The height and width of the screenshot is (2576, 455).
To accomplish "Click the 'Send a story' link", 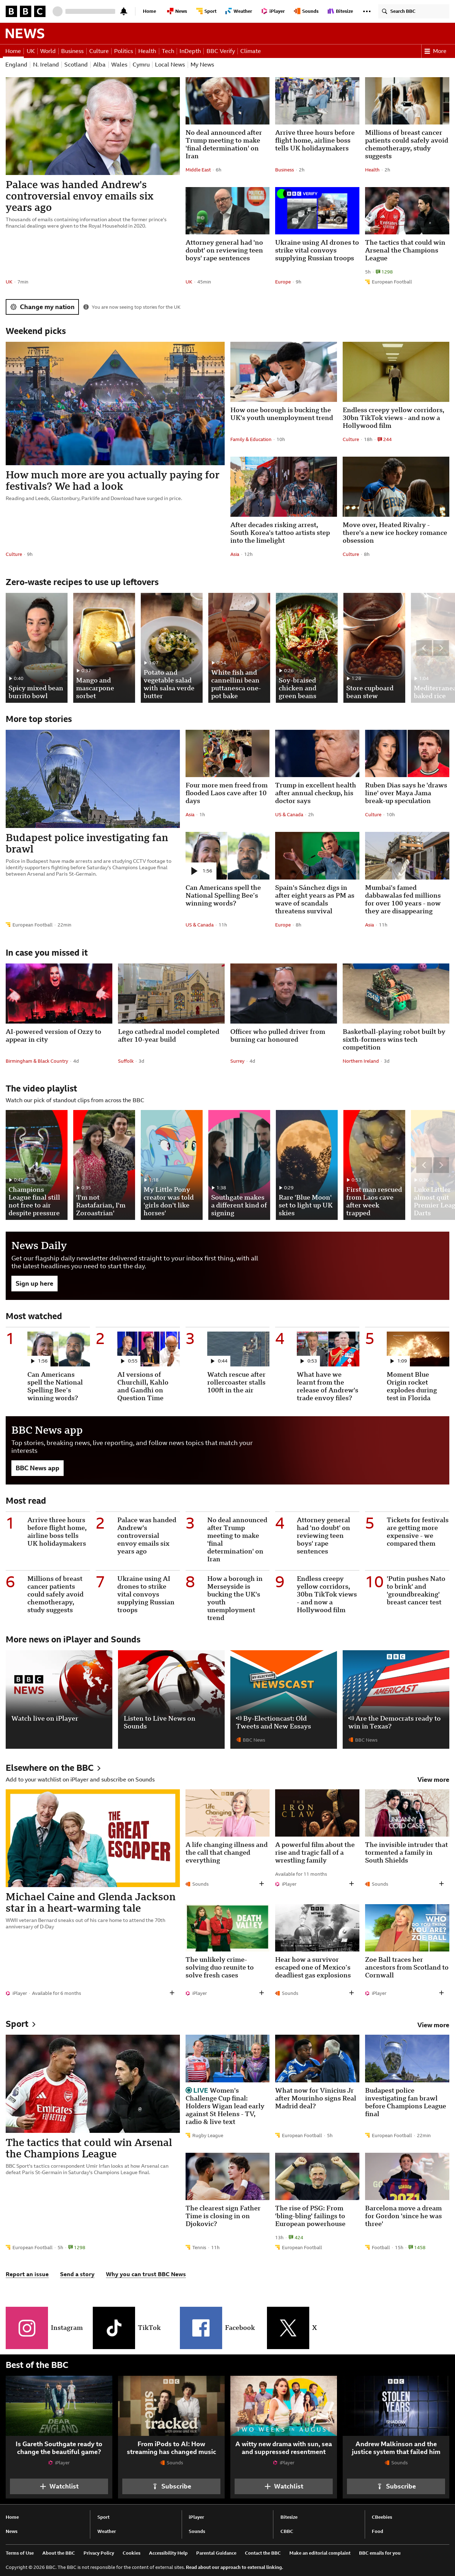I will pyautogui.click(x=77, y=2274).
